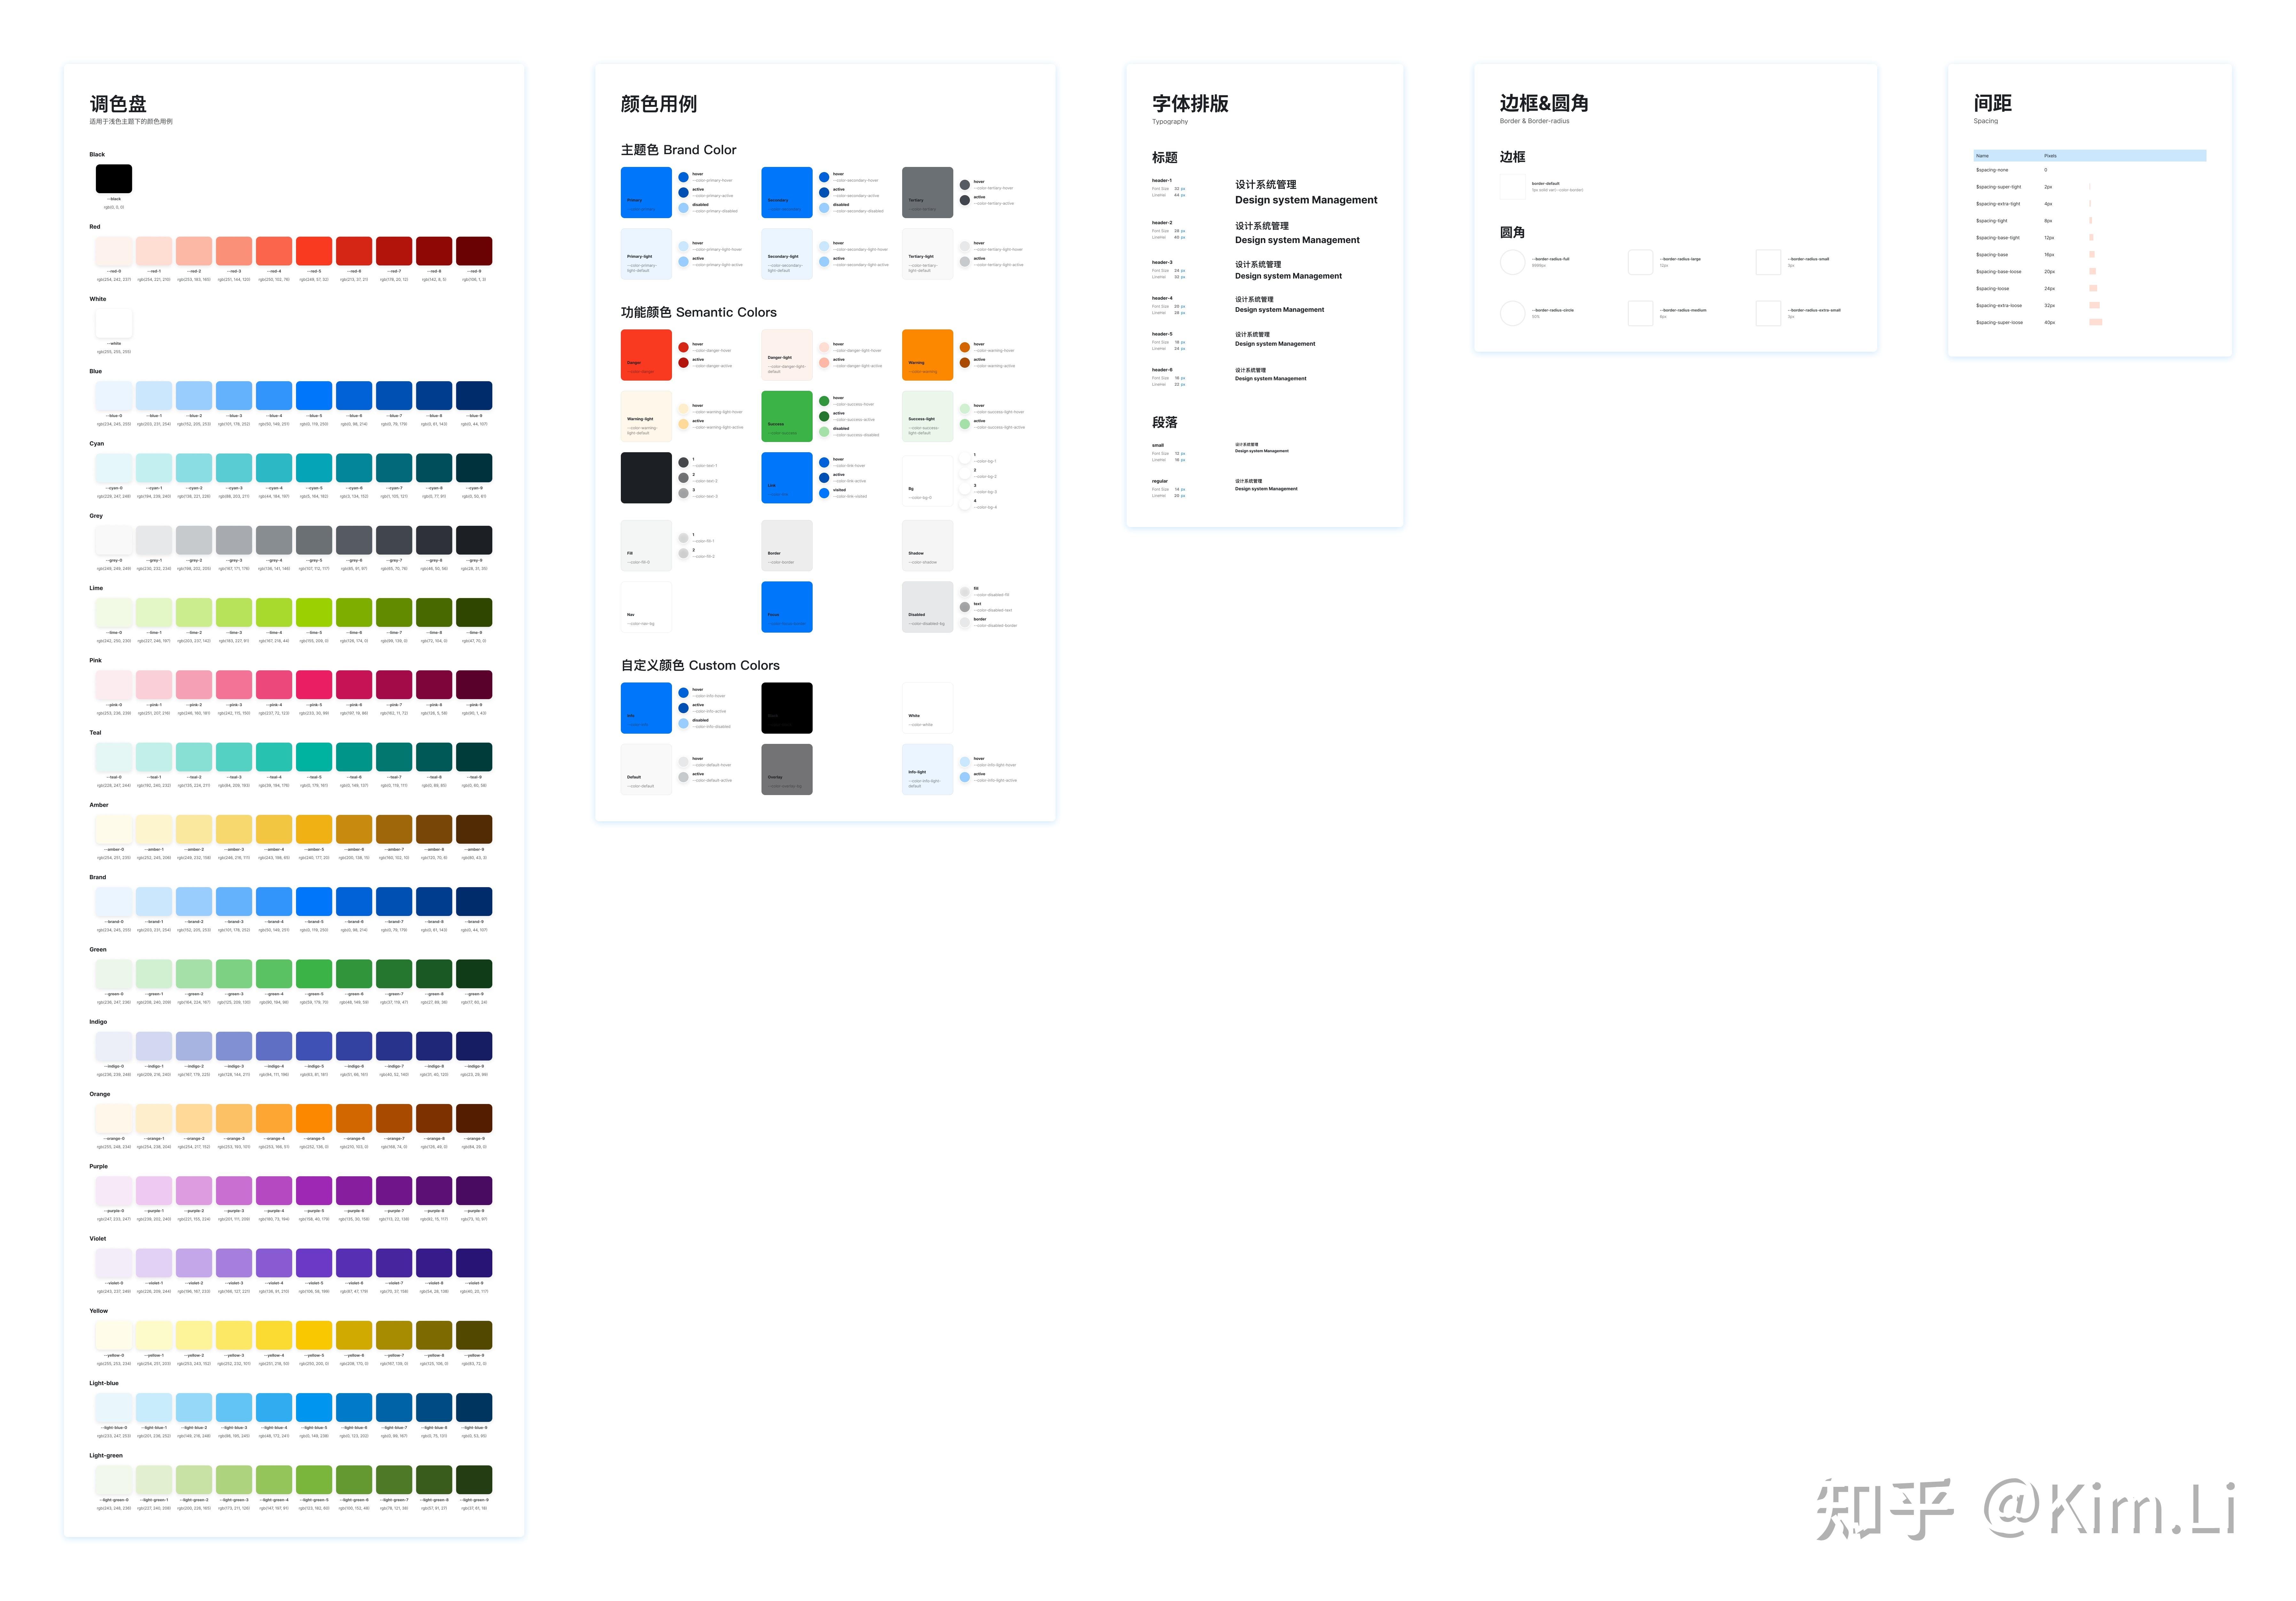
Task: Click the 字体排版 panel title
Action: click(1190, 104)
